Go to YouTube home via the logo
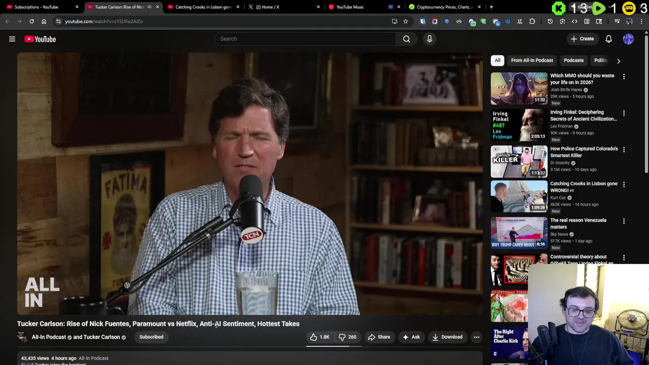The image size is (649, 365). (x=40, y=39)
